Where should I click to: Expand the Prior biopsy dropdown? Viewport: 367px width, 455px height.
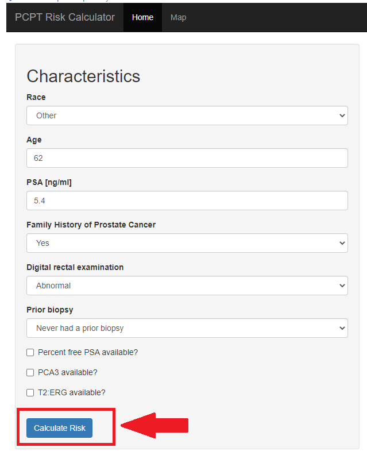click(x=187, y=328)
